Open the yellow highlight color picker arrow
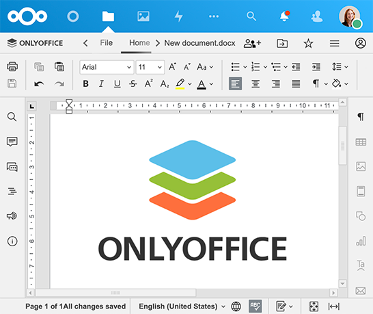 pos(190,84)
